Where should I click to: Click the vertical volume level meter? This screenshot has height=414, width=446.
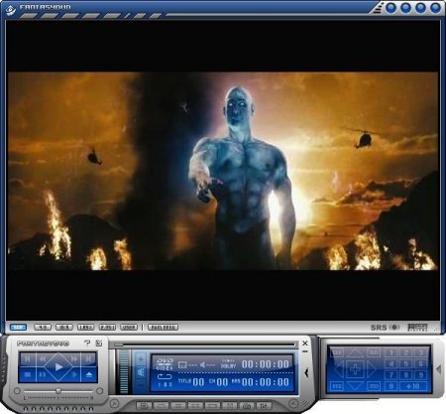(x=125, y=372)
